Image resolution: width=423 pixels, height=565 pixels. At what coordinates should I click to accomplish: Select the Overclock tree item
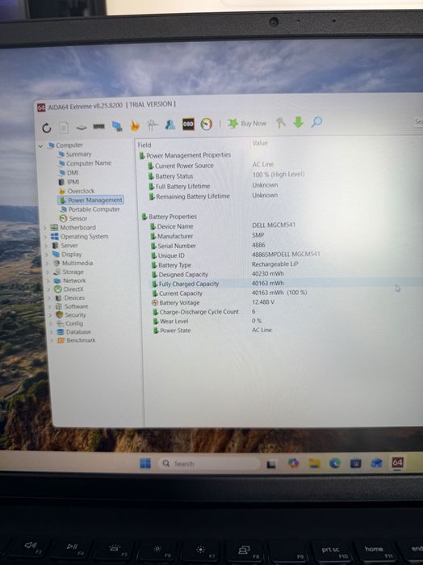77,191
